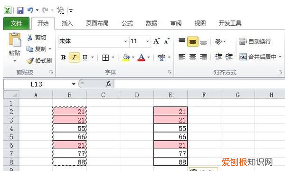Launch the Font 字体 dialog launcher
285x171 pixels.
pyautogui.click(x=170, y=72)
